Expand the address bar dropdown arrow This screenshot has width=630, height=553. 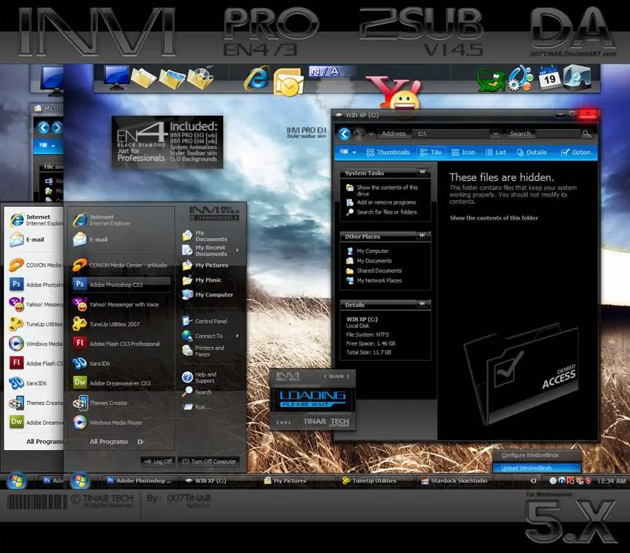(495, 133)
